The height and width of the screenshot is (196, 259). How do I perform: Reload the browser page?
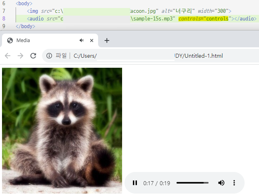coord(33,56)
